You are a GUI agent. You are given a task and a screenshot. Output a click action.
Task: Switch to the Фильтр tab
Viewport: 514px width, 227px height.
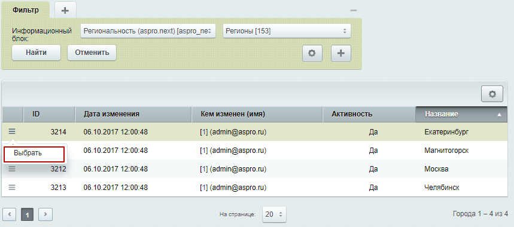(26, 10)
